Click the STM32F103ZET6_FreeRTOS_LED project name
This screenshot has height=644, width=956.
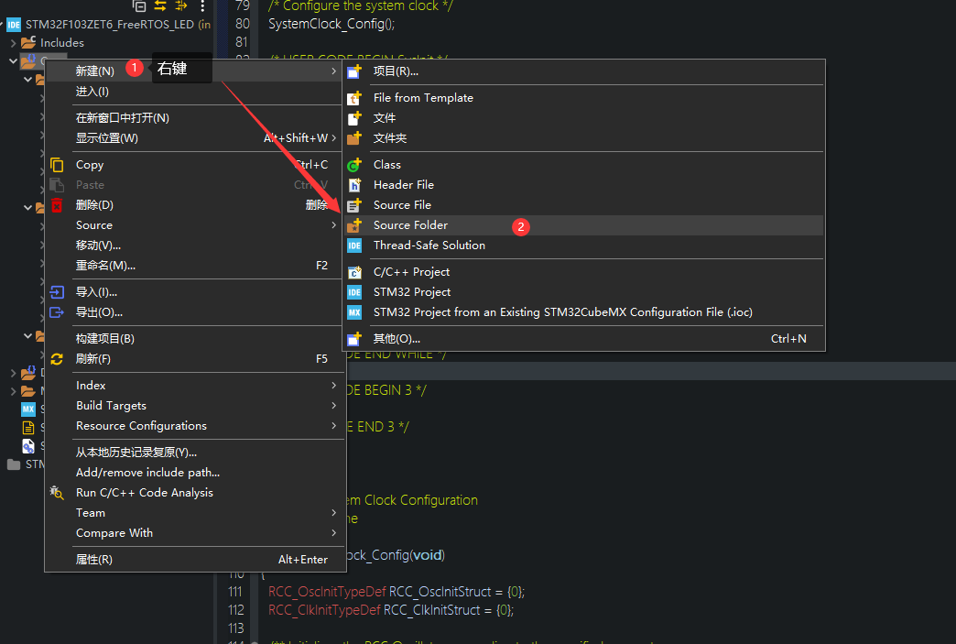[x=110, y=25]
